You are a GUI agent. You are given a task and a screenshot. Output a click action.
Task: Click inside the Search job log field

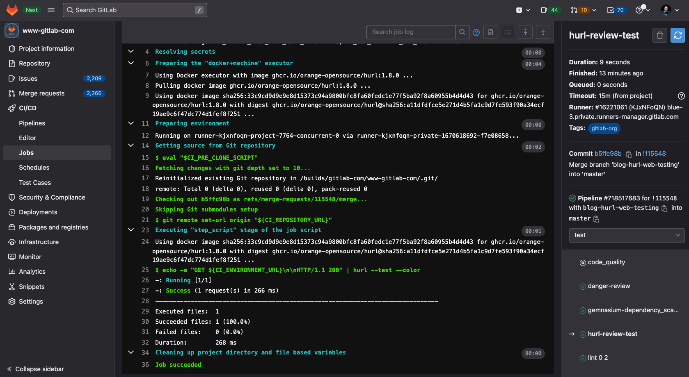[x=410, y=32]
